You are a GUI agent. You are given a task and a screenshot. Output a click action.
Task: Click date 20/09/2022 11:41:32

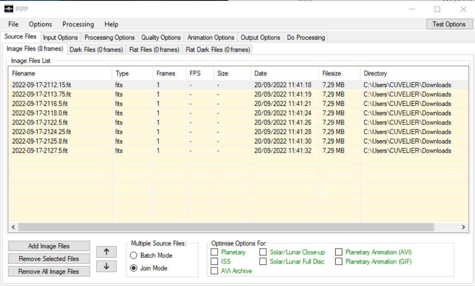click(x=283, y=151)
